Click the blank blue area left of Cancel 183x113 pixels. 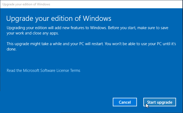[x=58, y=102]
